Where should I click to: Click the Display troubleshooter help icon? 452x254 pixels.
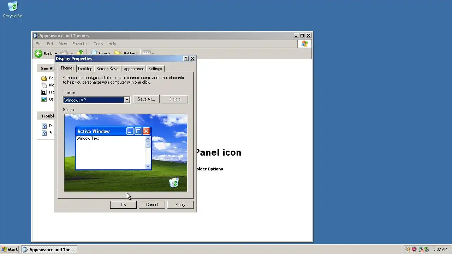pos(44,126)
